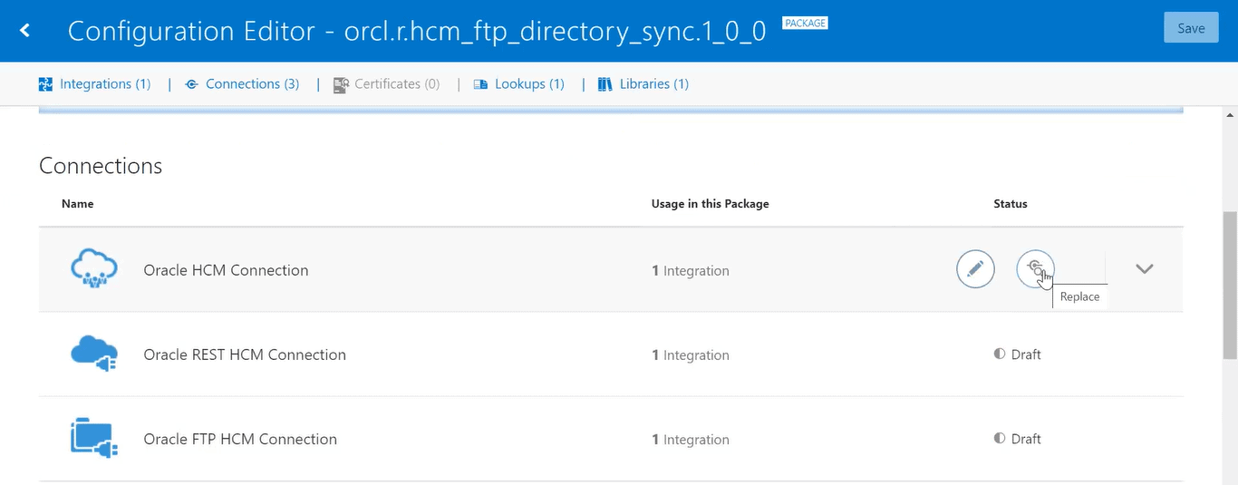Screen dimensions: 1238x485
Task: Go back using the header arrow
Action: 25,31
